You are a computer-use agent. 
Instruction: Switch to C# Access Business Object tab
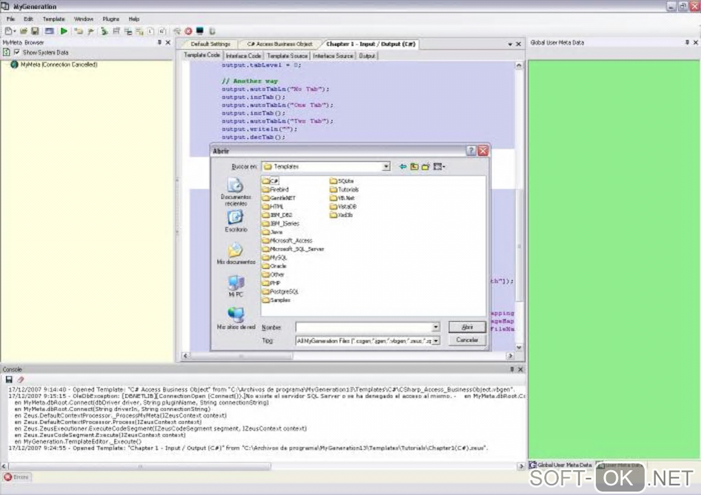(280, 44)
